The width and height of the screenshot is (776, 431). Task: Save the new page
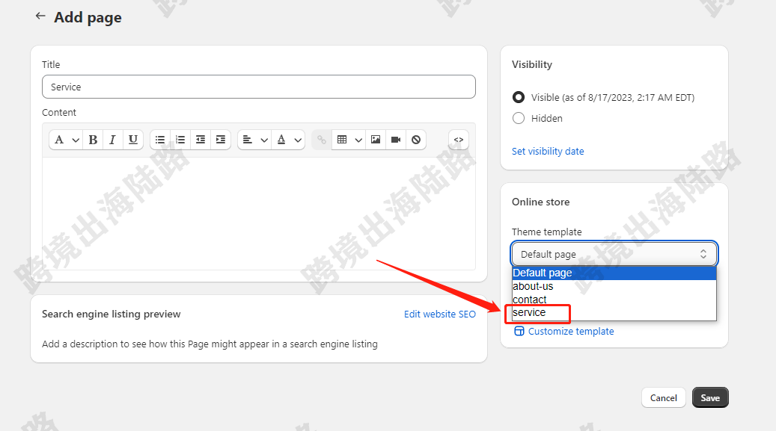point(710,398)
